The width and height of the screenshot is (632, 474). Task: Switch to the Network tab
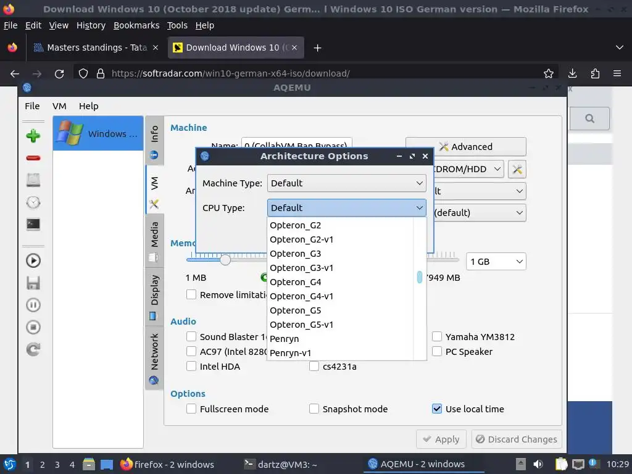(154, 358)
